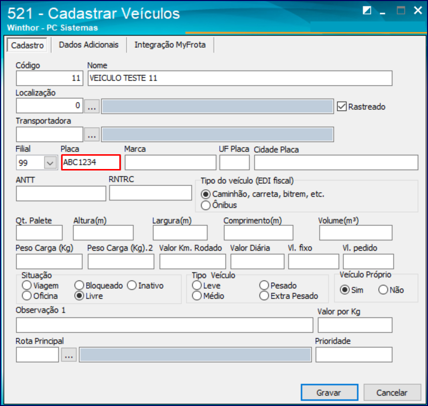Open the Transportadora lookup ellipsis button
The height and width of the screenshot is (406, 428).
[x=92, y=134]
